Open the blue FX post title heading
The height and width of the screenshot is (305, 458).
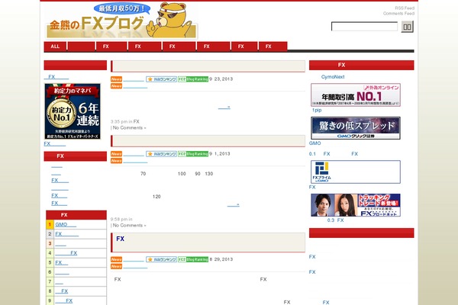point(120,239)
